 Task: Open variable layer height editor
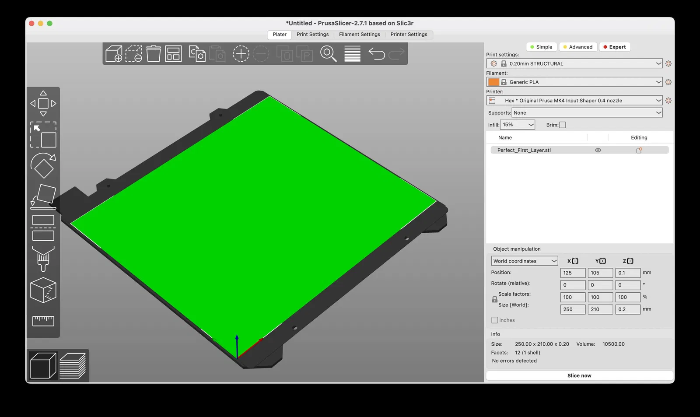pyautogui.click(x=352, y=54)
